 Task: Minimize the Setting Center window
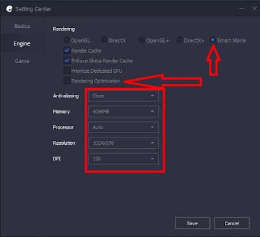242,8
